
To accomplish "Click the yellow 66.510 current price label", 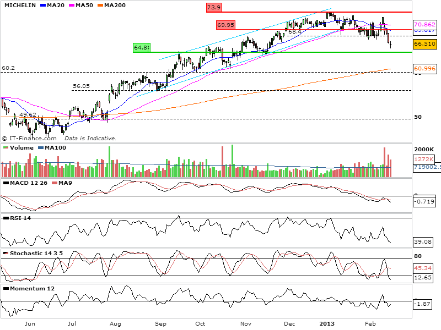I will (x=424, y=44).
